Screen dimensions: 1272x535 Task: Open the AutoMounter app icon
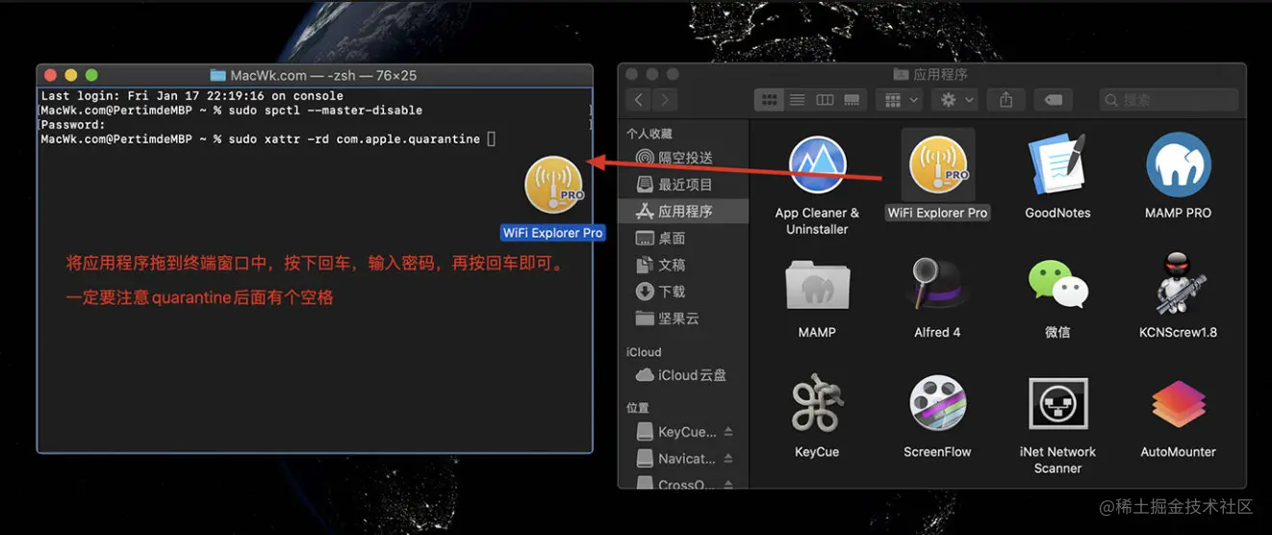[1178, 404]
